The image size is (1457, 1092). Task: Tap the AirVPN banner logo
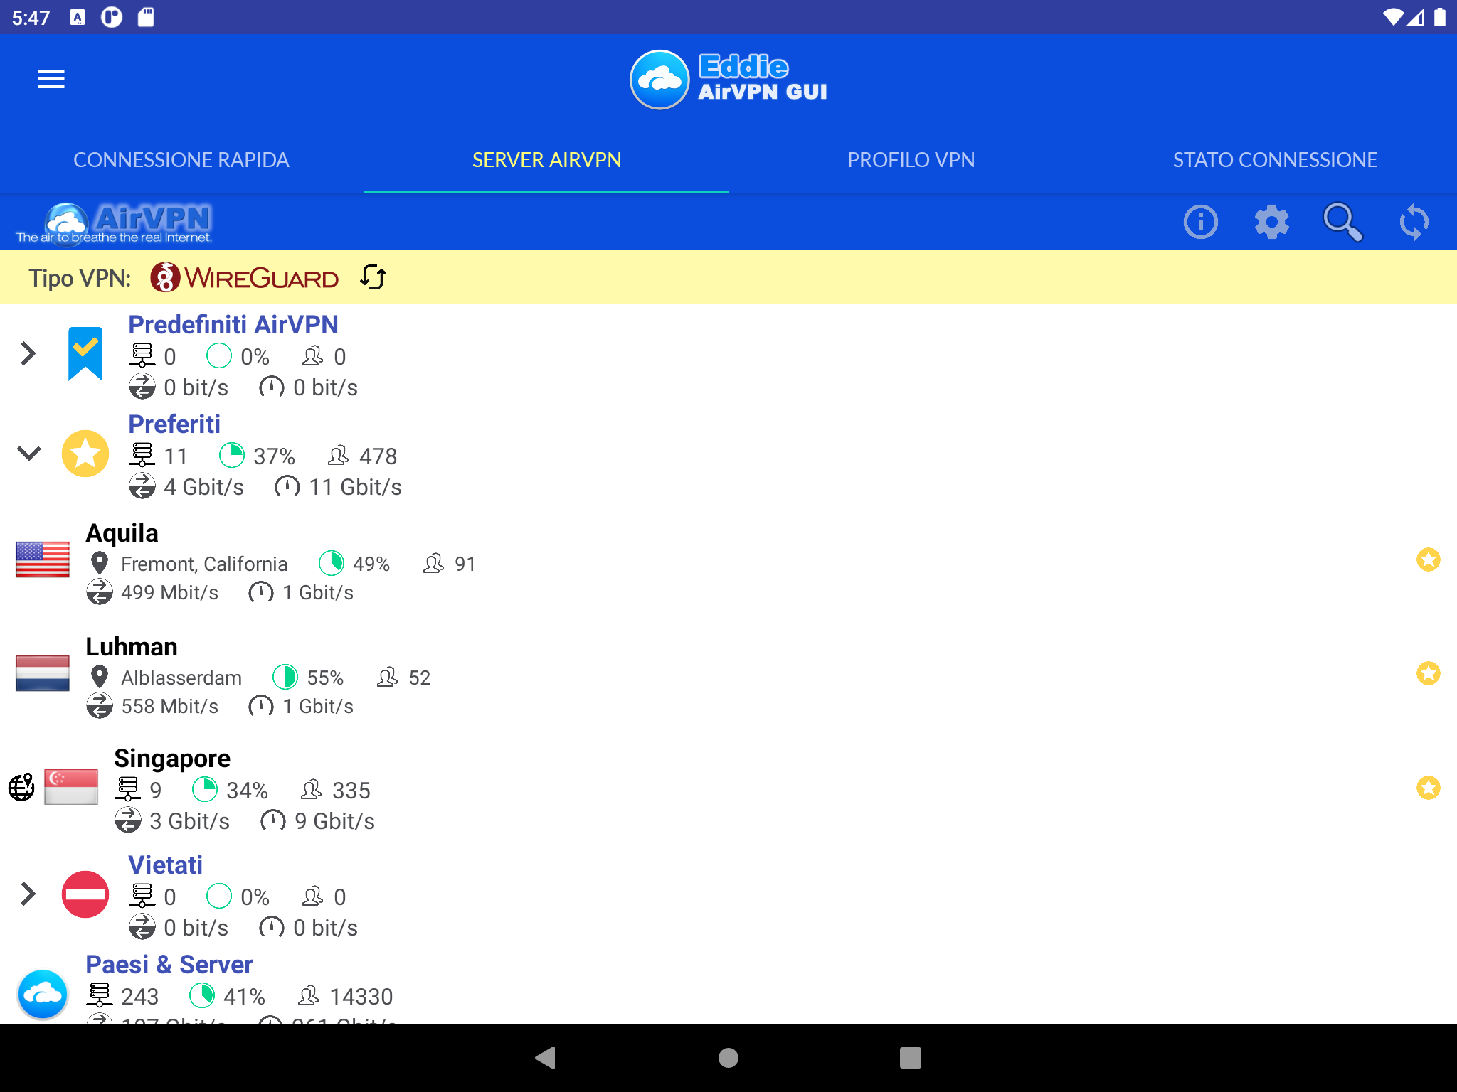pos(114,223)
